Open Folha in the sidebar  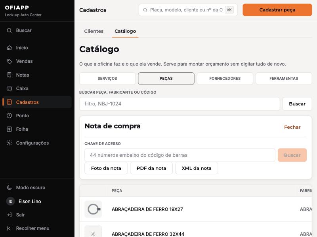tap(37, 129)
